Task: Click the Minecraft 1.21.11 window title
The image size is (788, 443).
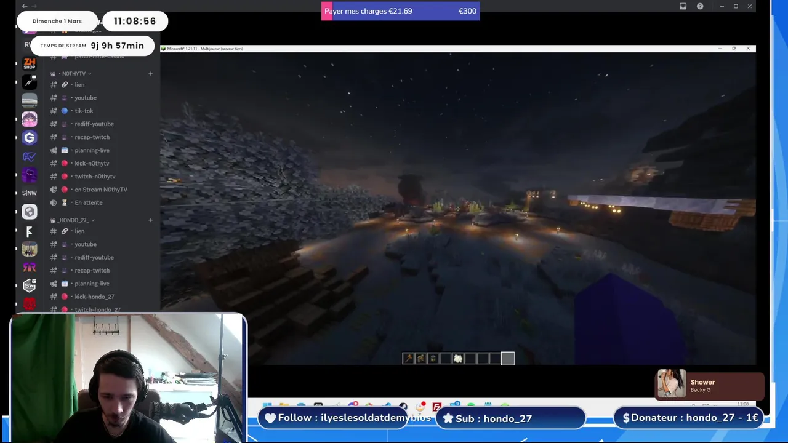Action: click(205, 49)
